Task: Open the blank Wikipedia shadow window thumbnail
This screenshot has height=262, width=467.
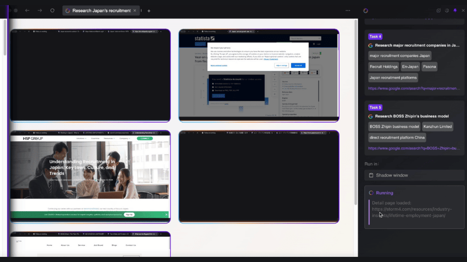Action: coord(91,76)
